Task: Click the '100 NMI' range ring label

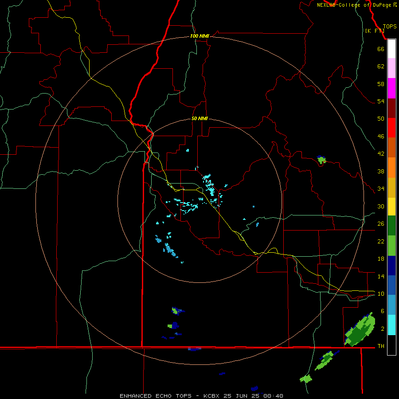Action: pyautogui.click(x=199, y=36)
